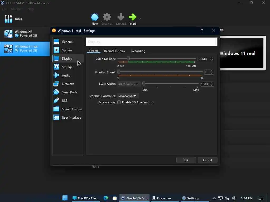The height and width of the screenshot is (202, 270).
Task: Open the Serial Ports settings category
Action: 68,92
